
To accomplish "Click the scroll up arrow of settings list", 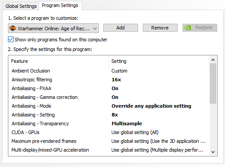I will tap(213, 60).
